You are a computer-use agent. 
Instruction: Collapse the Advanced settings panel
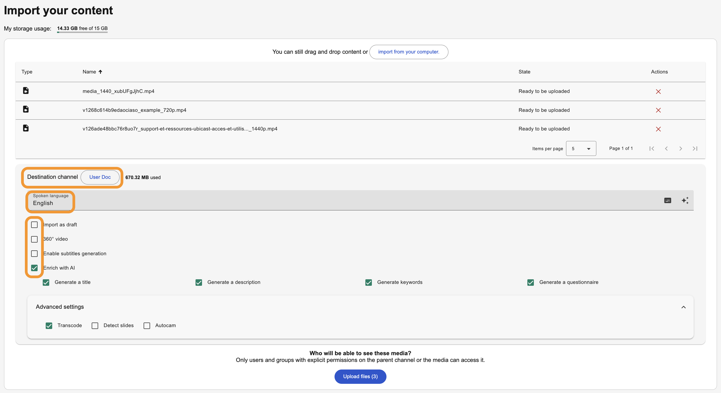683,307
